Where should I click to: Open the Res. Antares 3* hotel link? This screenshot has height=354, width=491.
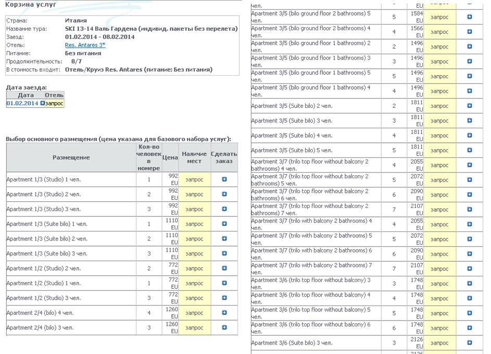click(85, 45)
